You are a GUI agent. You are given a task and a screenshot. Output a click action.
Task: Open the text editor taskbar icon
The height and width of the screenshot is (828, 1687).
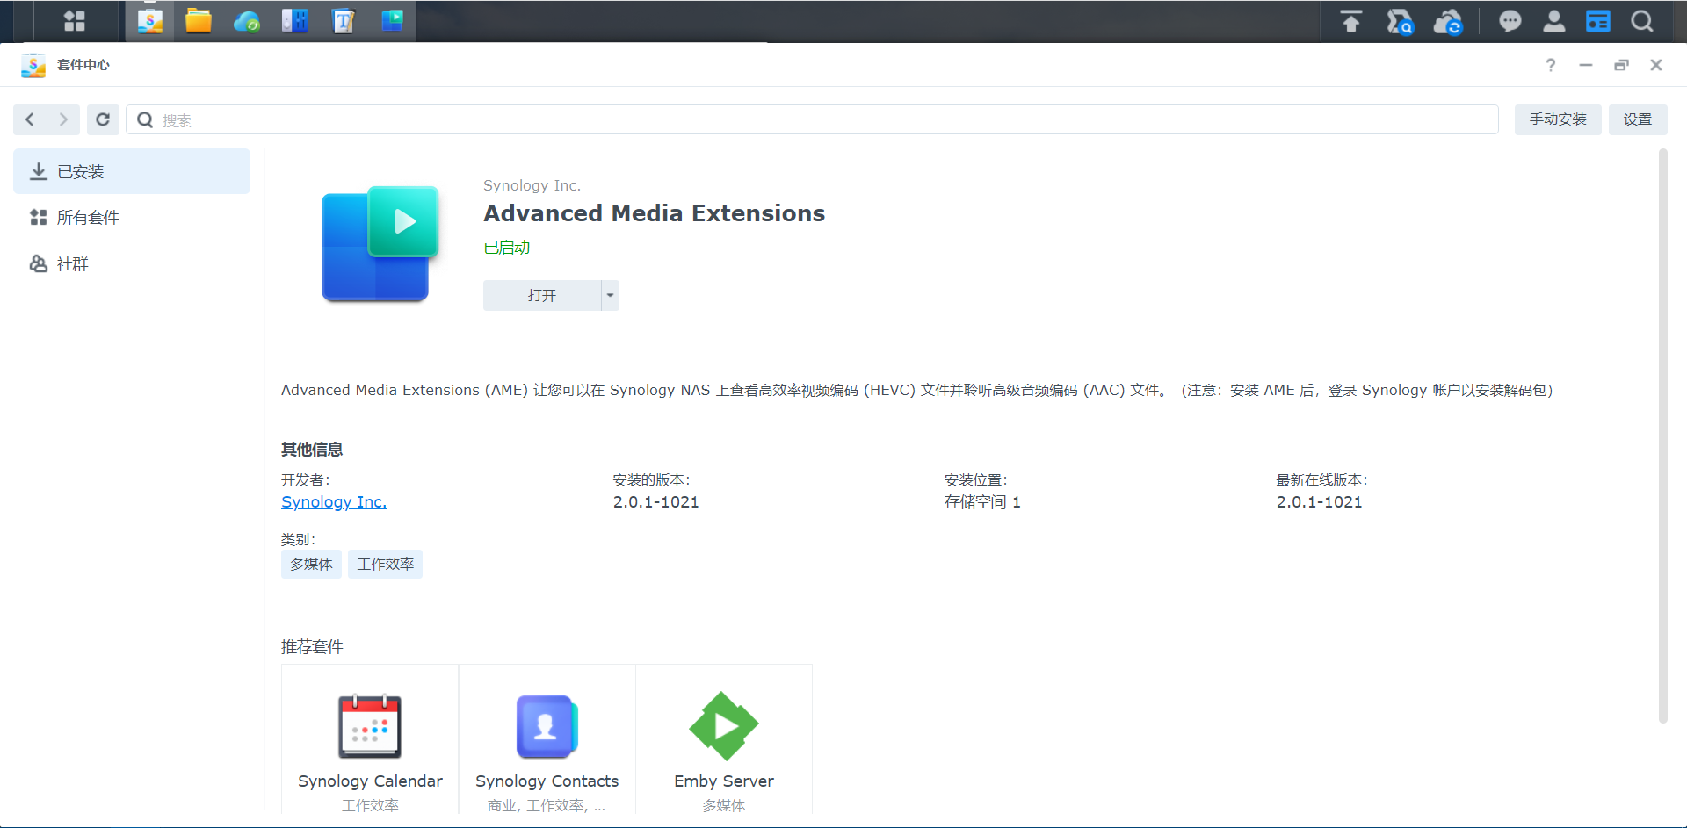344,21
